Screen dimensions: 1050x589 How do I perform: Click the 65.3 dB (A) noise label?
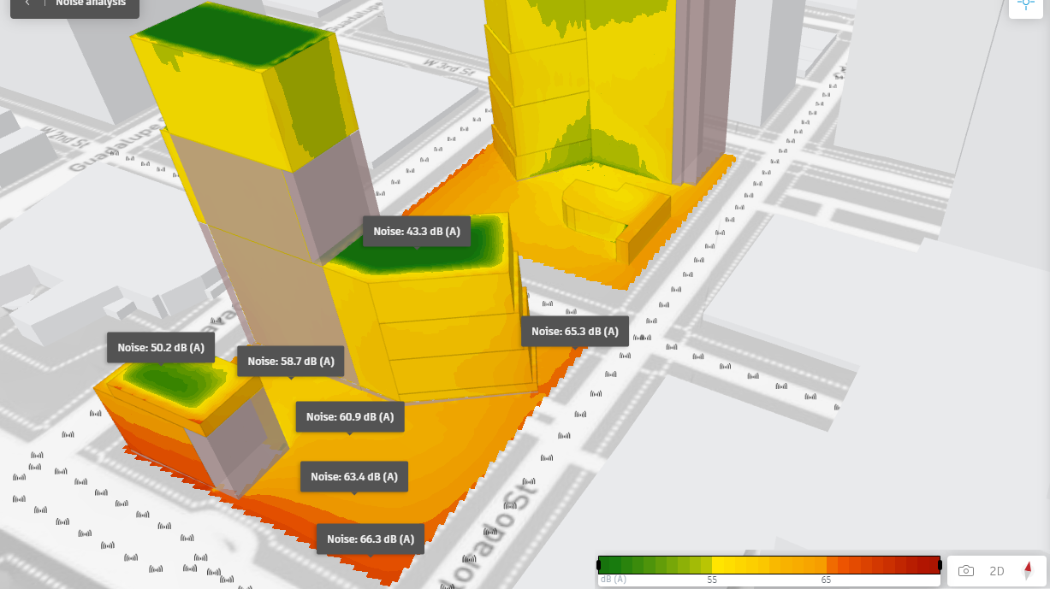tap(575, 331)
